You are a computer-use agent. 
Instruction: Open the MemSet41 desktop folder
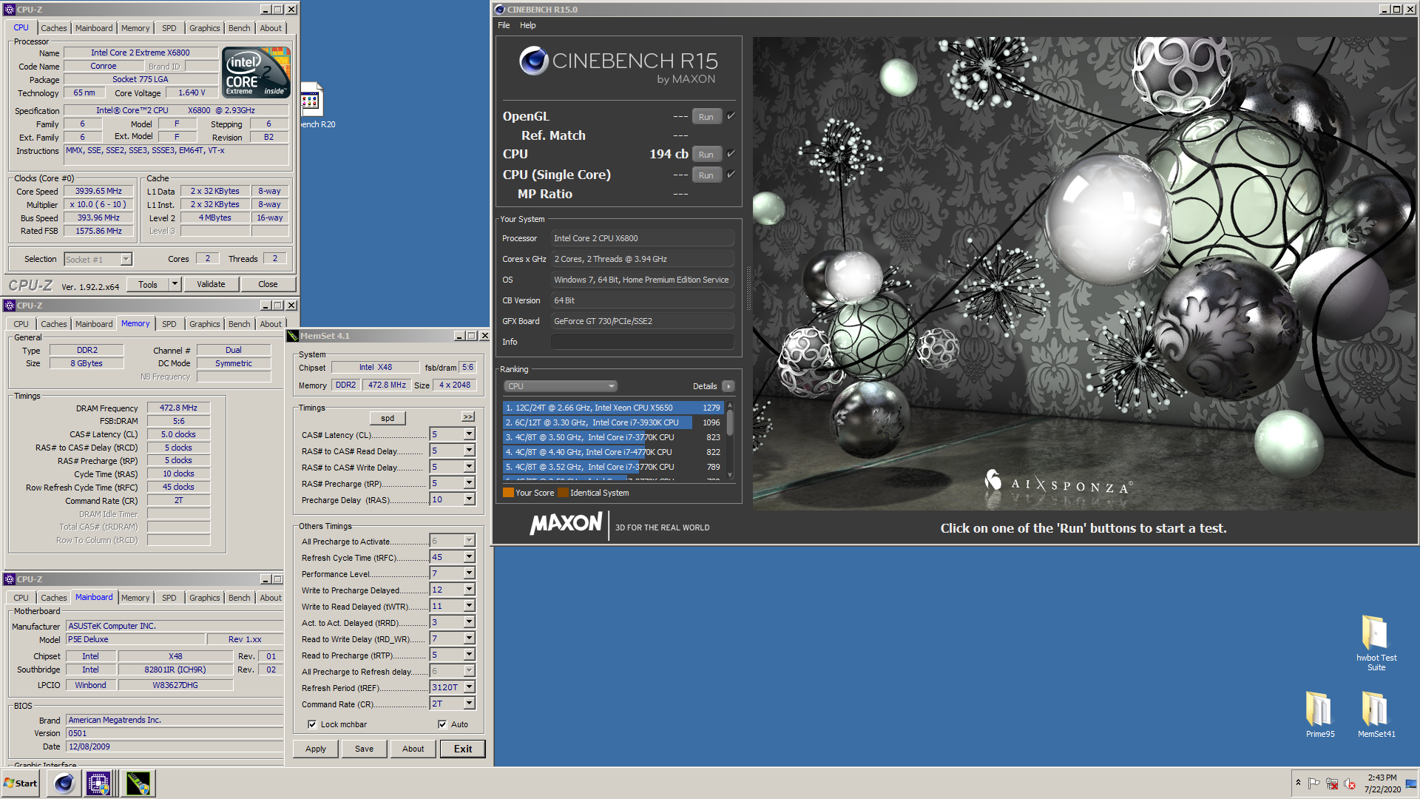[1376, 714]
